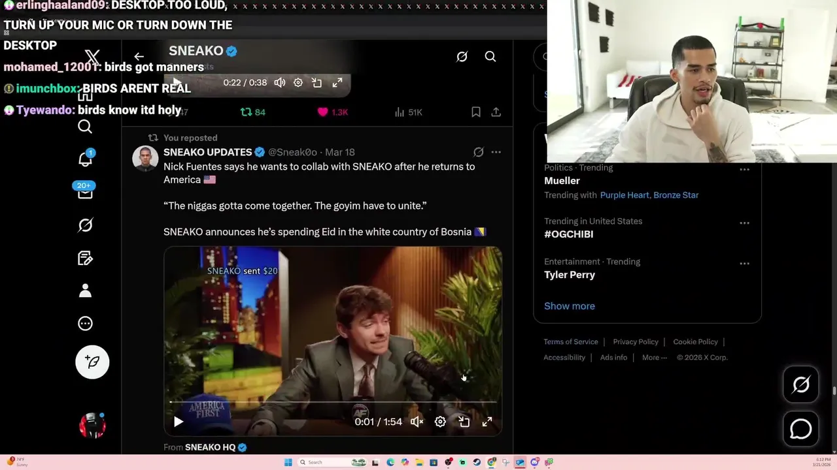Open Ads info footer link

(613, 357)
